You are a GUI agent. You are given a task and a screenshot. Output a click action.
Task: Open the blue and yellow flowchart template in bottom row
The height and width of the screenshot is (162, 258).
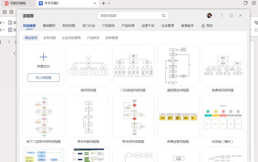click(44, 155)
